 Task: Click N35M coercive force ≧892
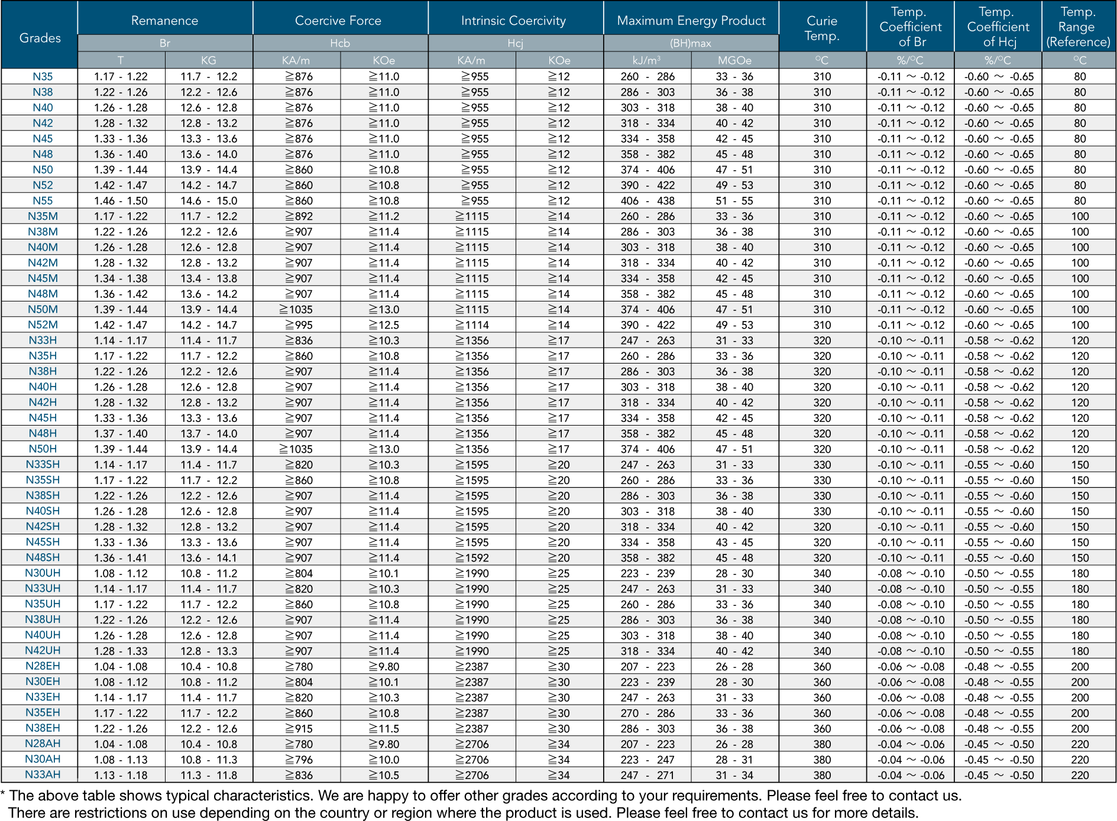[299, 216]
